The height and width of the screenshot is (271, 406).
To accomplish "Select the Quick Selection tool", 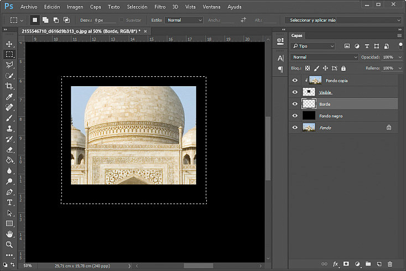I will click(x=9, y=76).
